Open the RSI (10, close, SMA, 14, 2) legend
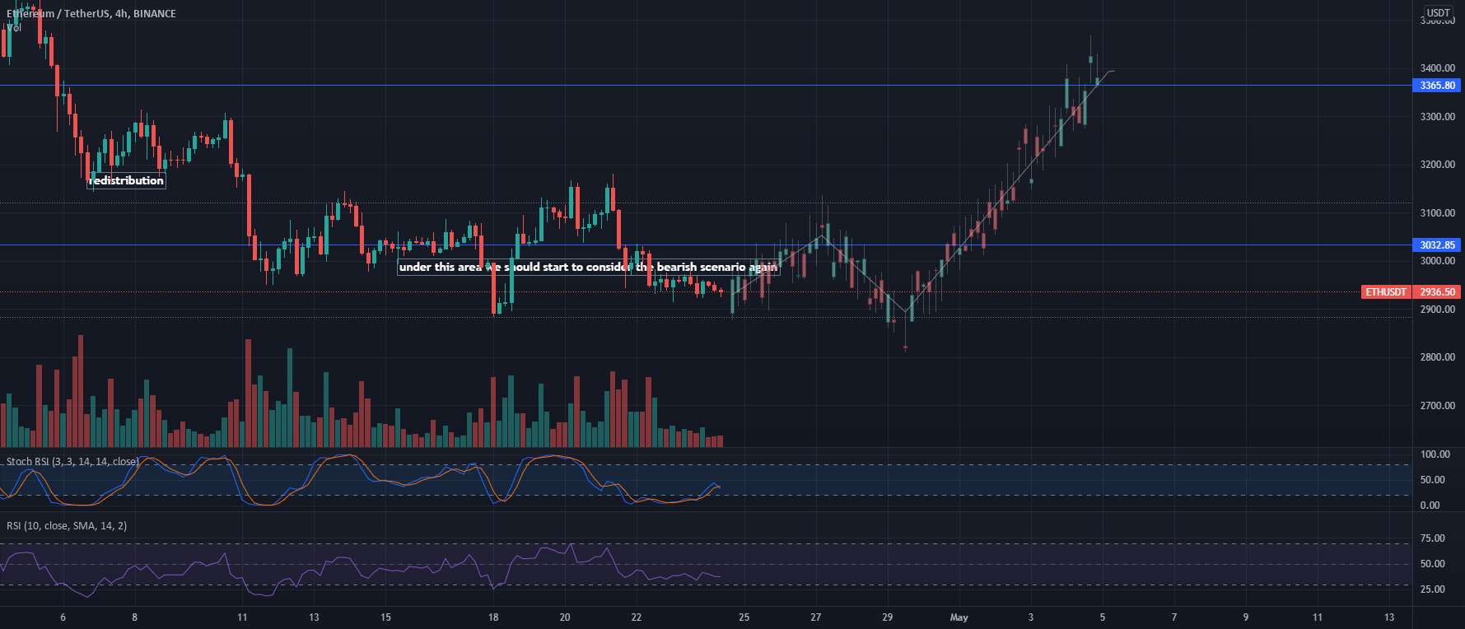 click(67, 526)
